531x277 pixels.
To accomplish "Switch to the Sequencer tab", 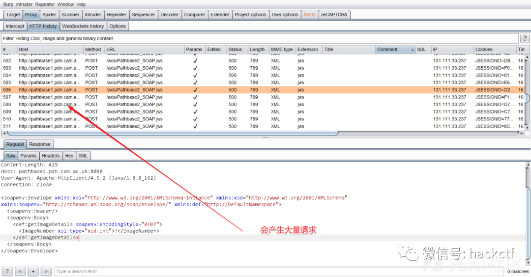I will click(x=143, y=15).
